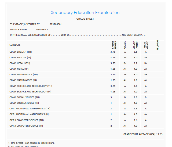Select OPT.I ADDITIONAL MATHEMATICS (TH) subject name
The image size is (172, 147).
(x=30, y=109)
